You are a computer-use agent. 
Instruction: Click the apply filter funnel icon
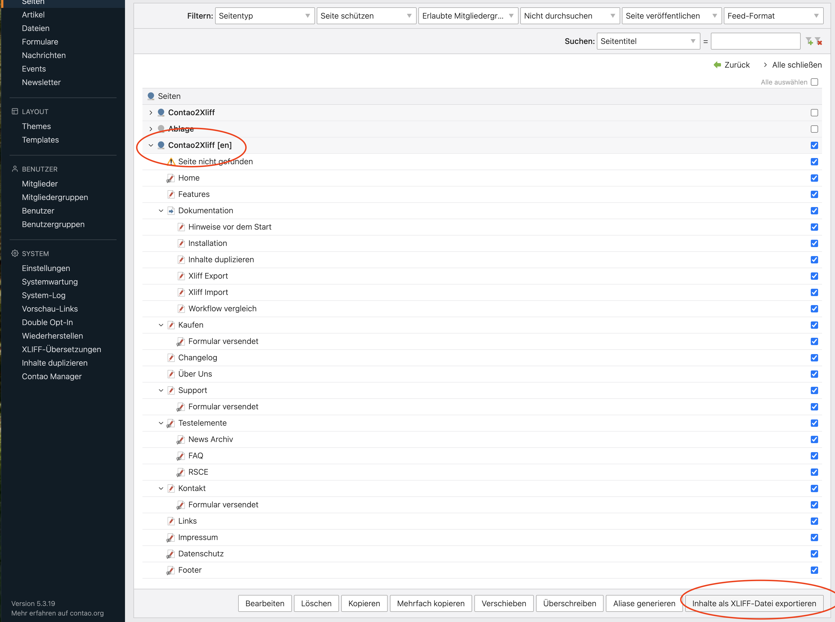coord(809,41)
